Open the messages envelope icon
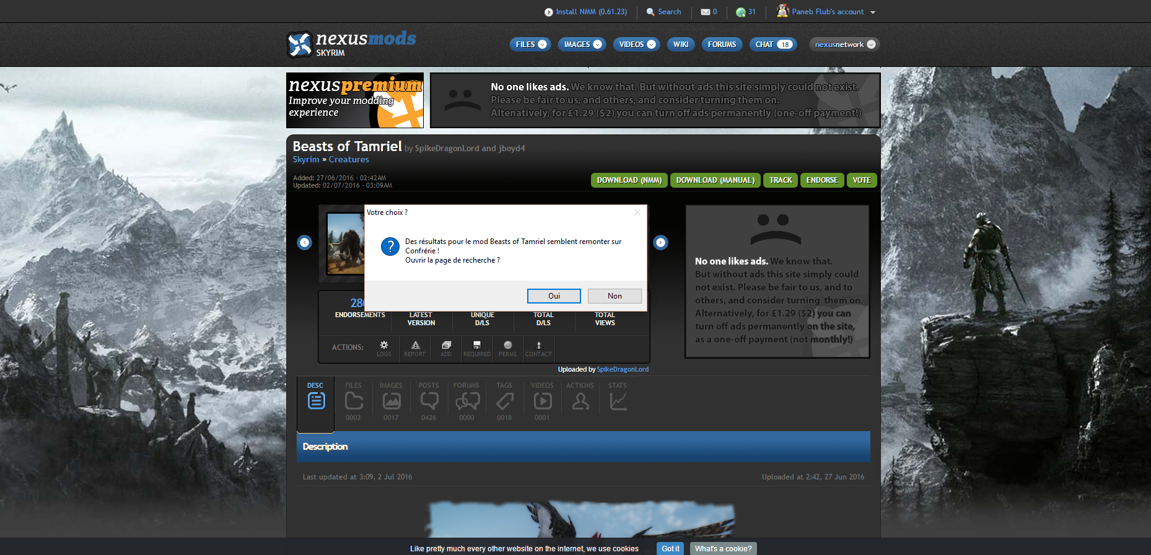The image size is (1151, 555). coord(705,12)
